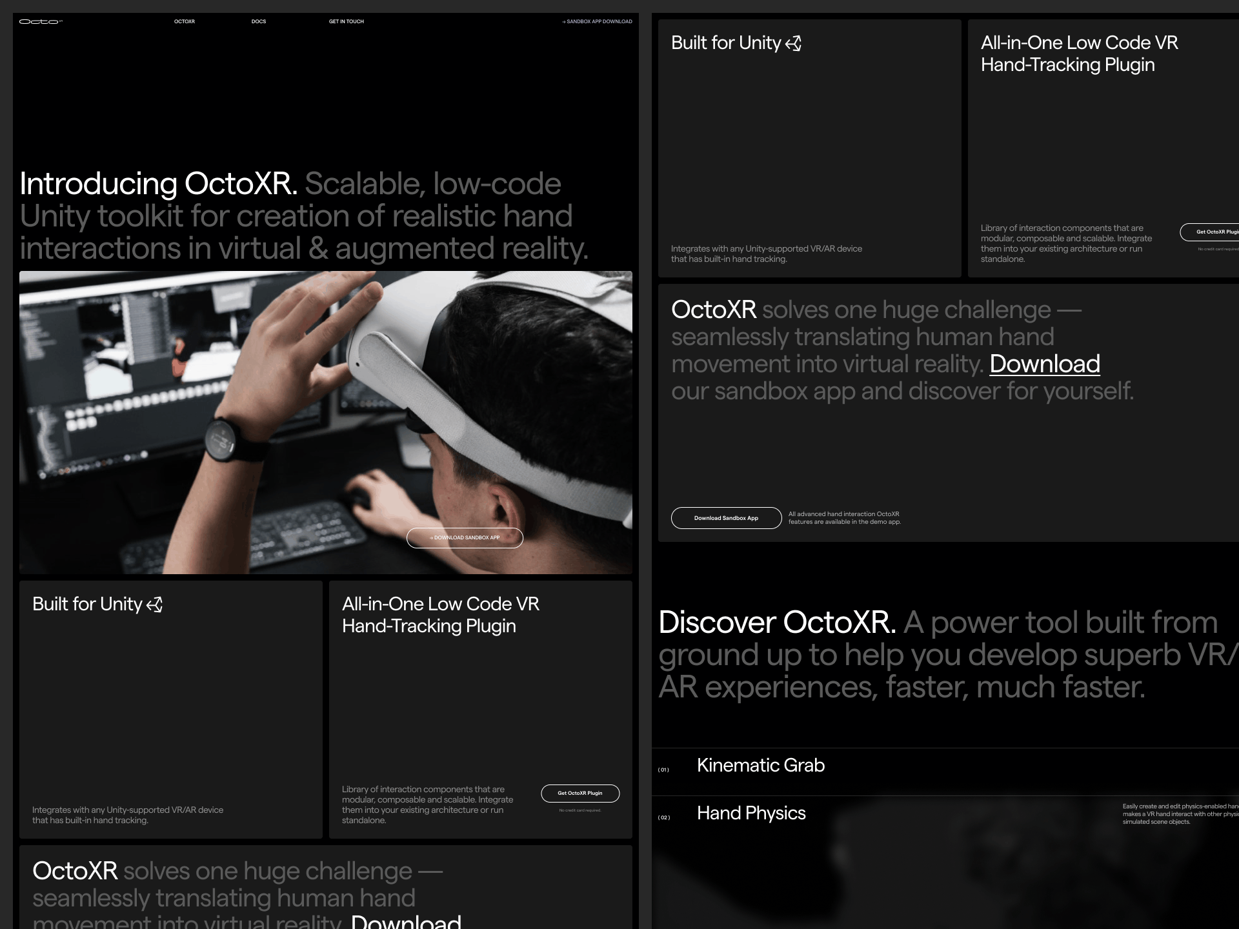
Task: Click 'DOWNLOAD SANDBOX APP' over the hero image
Action: point(465,537)
